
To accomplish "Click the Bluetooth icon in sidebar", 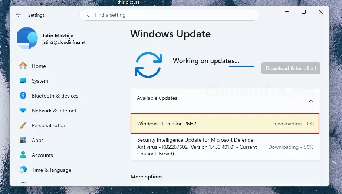I will coord(23,95).
